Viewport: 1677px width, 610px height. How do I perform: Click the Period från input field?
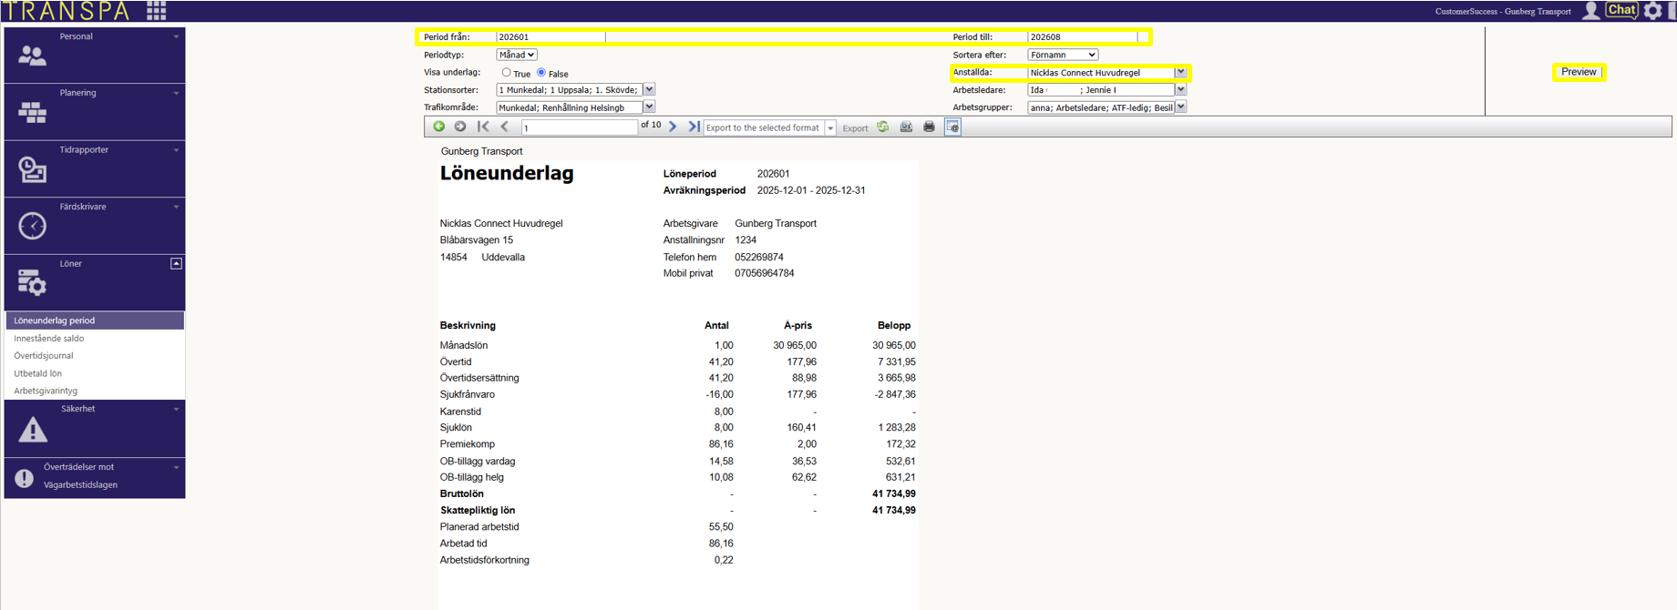tap(550, 37)
